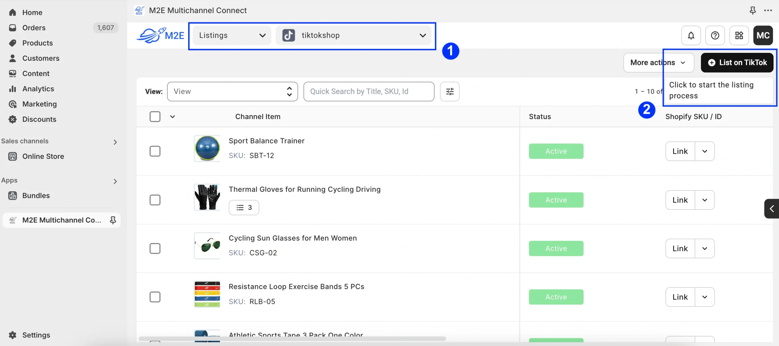Click the help question mark icon
This screenshot has width=779, height=346.
tap(715, 35)
